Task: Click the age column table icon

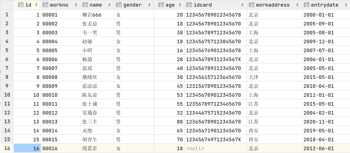Action: tap(161, 5)
